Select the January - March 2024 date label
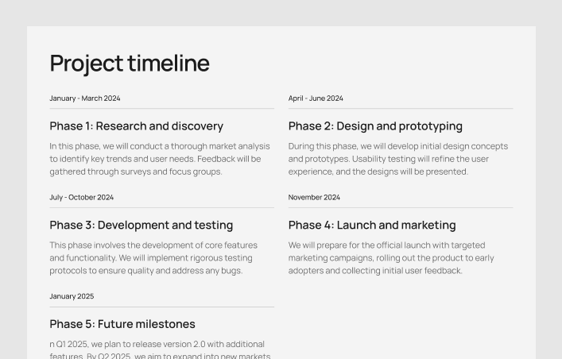Viewport: 562px width, 359px height. (x=85, y=98)
